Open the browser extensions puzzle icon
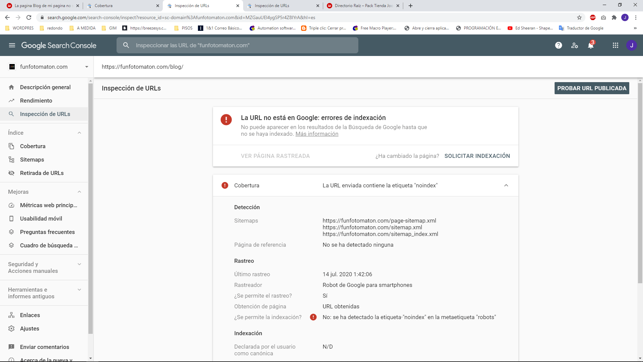The height and width of the screenshot is (362, 643). pyautogui.click(x=614, y=17)
